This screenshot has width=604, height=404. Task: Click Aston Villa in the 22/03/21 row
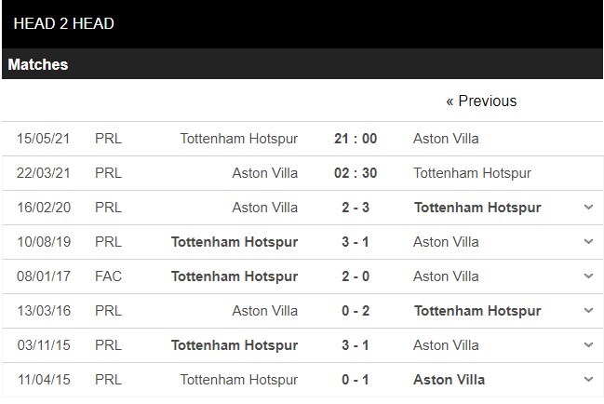(264, 173)
